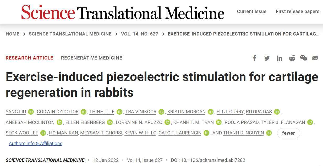This screenshot has height=166, width=323.
Task: Share article on Reddit
Action: tap(292, 58)
